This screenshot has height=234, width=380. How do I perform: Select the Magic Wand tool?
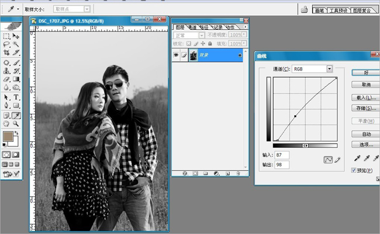coord(16,44)
